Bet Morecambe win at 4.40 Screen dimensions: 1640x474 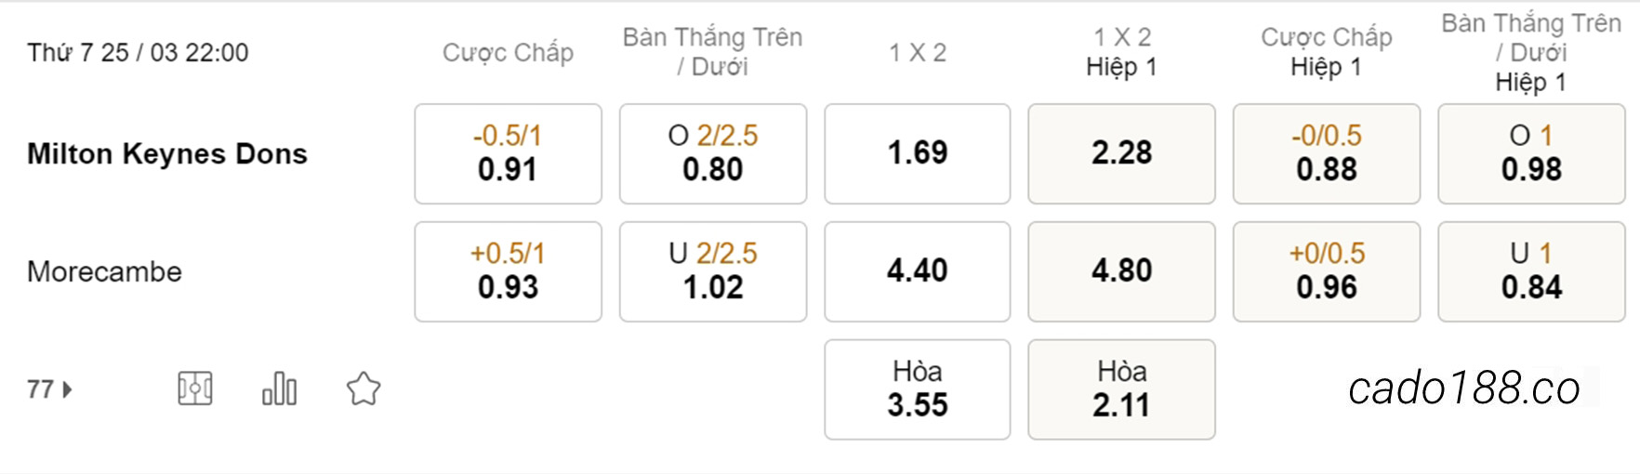[x=918, y=271]
